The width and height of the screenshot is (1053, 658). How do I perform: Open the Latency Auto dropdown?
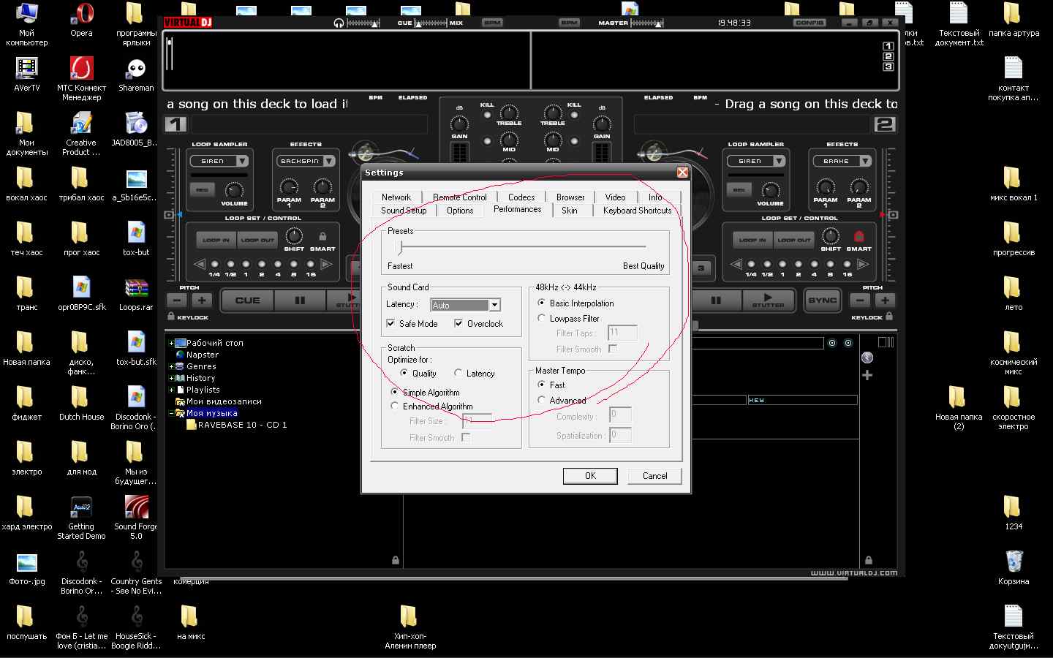pos(494,306)
